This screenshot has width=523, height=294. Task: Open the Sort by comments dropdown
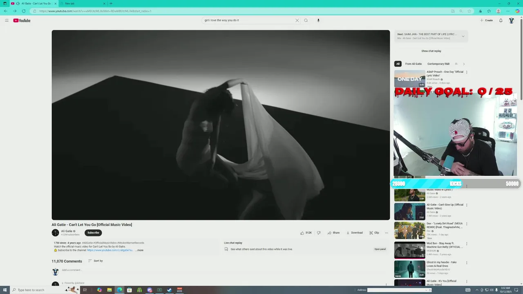pyautogui.click(x=96, y=261)
